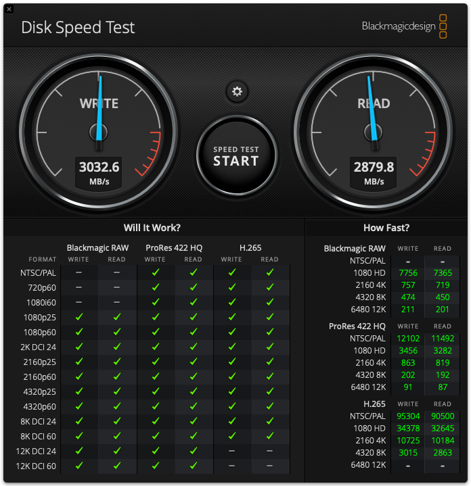Click the read speed 2879.8 MB/s readout
Screen dimensions: 471x486
point(374,172)
